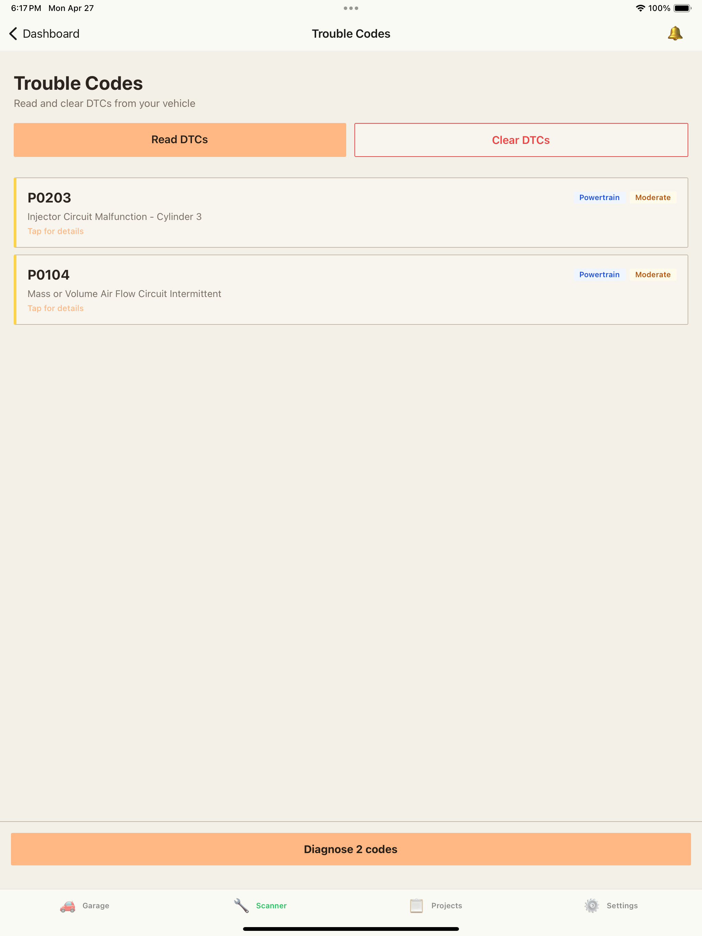Click Moderate tag on P0203
Viewport: 702px width, 936px height.
point(652,198)
